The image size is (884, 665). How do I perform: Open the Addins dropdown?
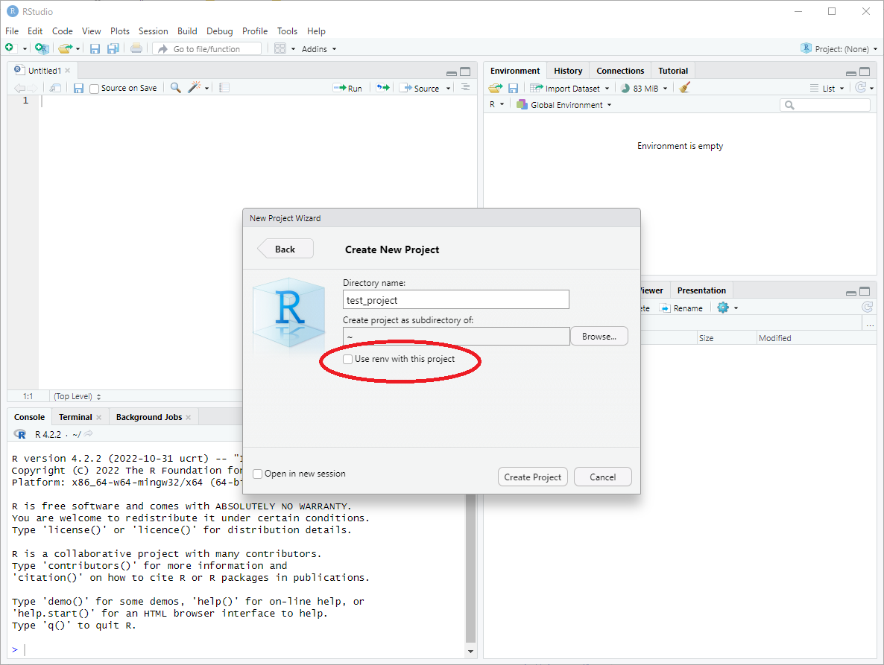click(x=319, y=49)
